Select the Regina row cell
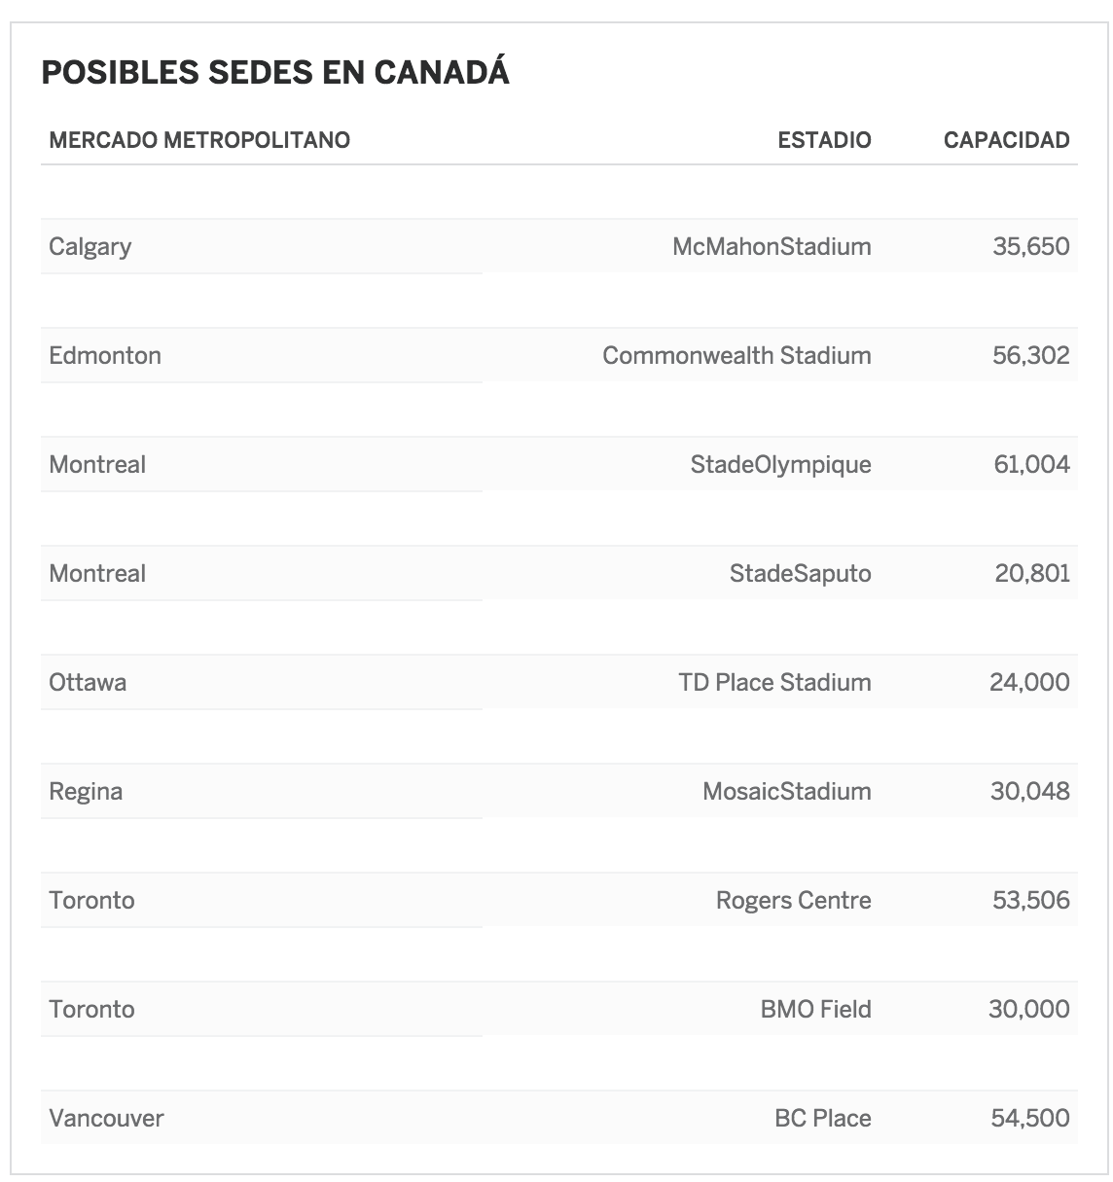Screen dimensions: 1113x1182 [x=86, y=791]
